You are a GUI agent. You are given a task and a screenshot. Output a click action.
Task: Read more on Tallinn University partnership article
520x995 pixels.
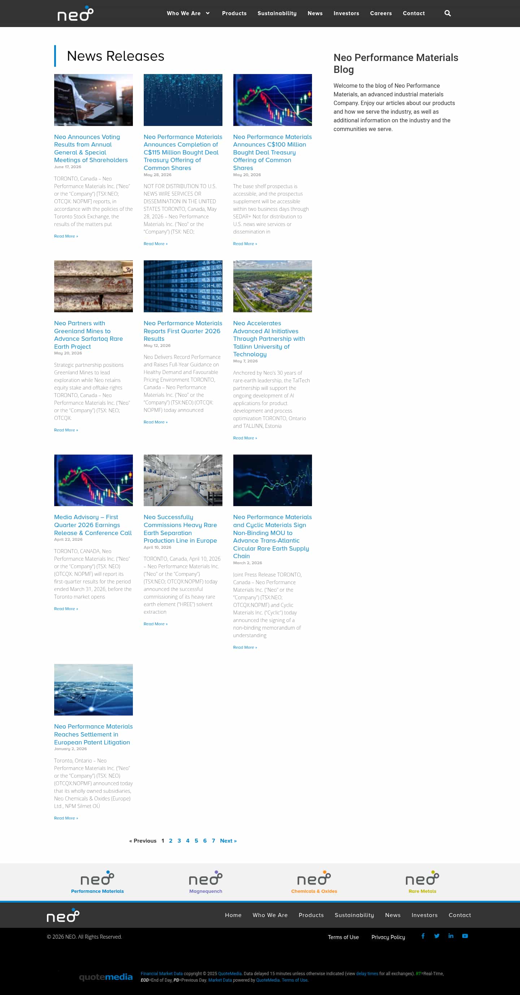(x=245, y=438)
